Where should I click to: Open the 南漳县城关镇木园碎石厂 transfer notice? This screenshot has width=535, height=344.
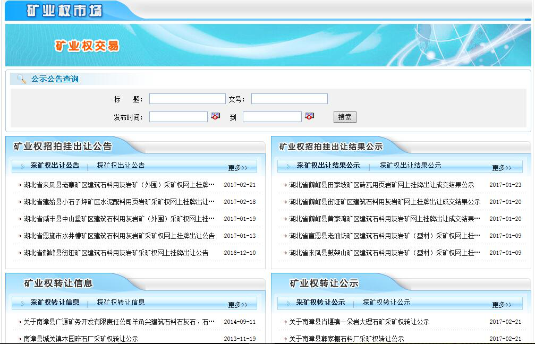tap(81, 339)
